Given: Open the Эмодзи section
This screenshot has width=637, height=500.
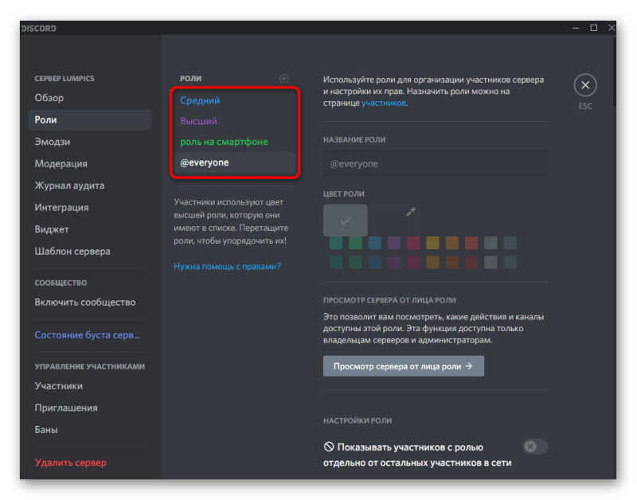Looking at the screenshot, I should [x=90, y=142].
